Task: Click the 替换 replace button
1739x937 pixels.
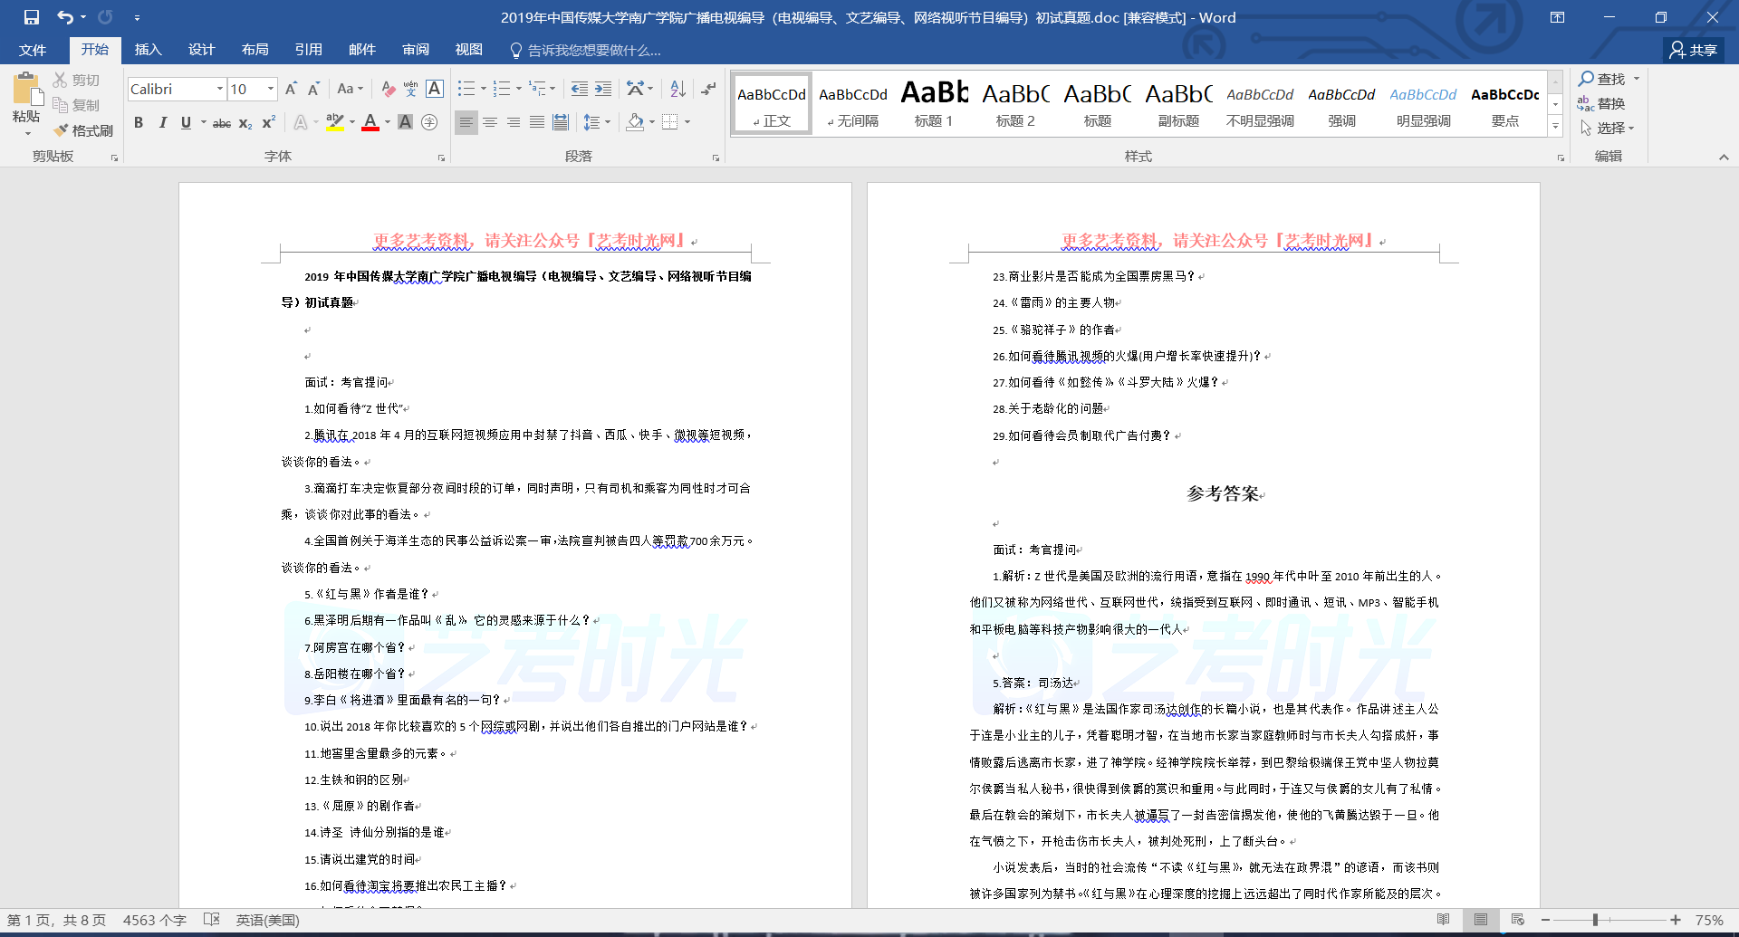Action: [x=1601, y=104]
